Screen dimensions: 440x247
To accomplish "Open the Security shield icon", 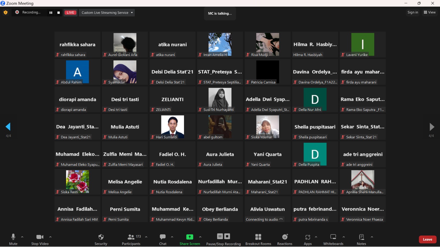I will [101, 237].
